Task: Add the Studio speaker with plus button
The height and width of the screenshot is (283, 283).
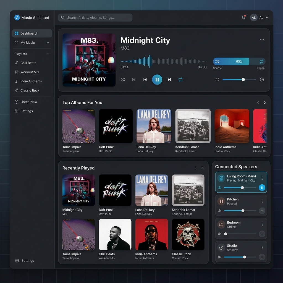Action: 262,257
